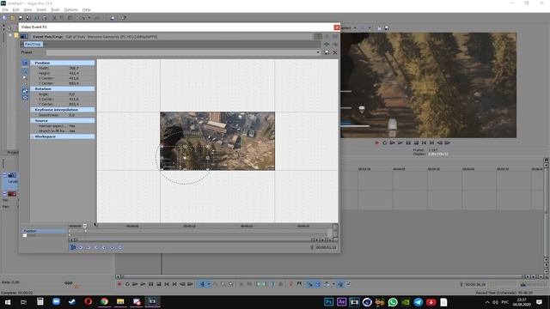
Task: Open the Options menu
Action: click(x=70, y=9)
